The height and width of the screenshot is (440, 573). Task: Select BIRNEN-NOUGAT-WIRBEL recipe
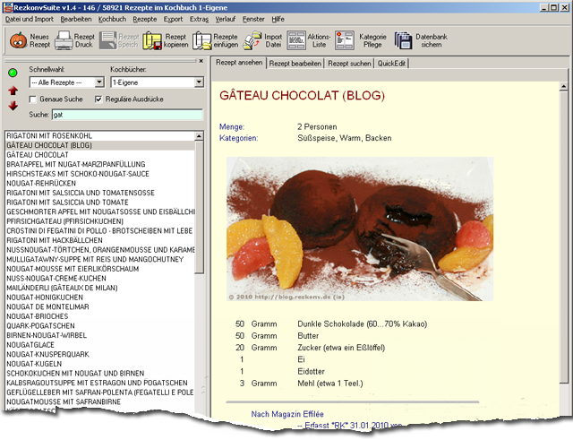click(x=100, y=335)
